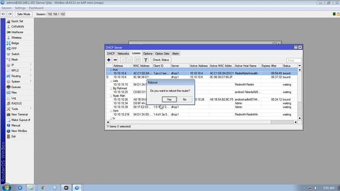This screenshot has height=191, width=340.
Task: Click the horizontal scrollbar thumb of leases list
Action: point(282,122)
